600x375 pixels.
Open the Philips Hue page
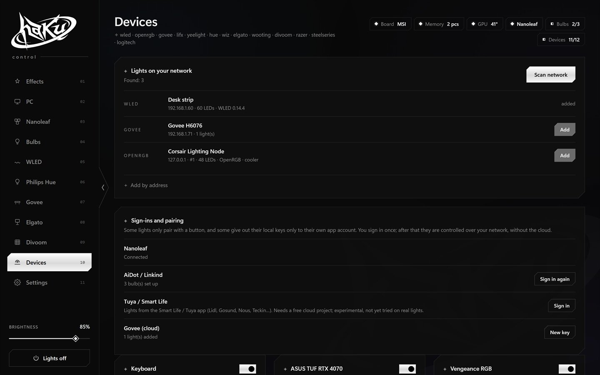click(x=49, y=182)
